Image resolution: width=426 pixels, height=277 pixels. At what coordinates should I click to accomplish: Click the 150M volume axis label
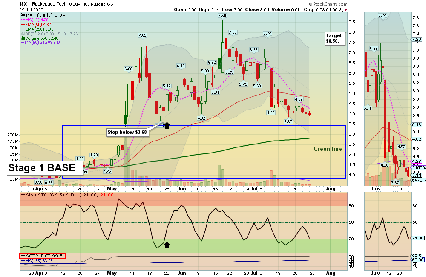click(x=13, y=148)
